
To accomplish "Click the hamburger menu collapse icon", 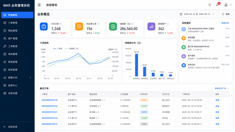I will [39, 5].
